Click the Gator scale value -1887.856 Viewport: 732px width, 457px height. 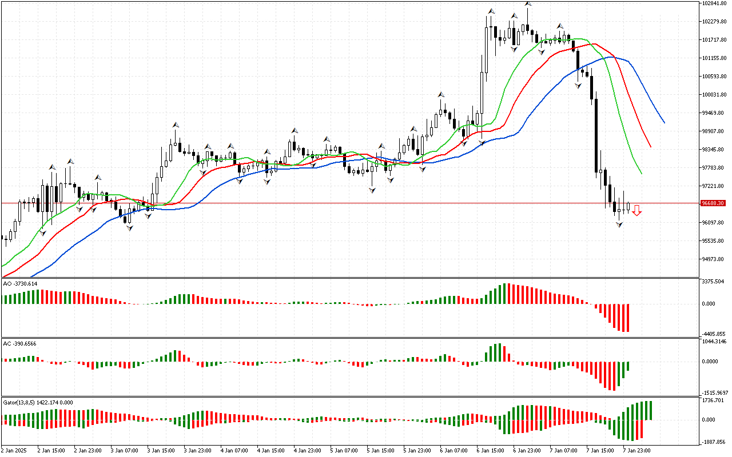714,442
